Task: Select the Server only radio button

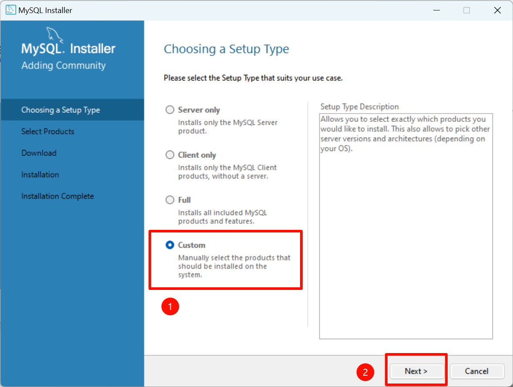Action: pyautogui.click(x=170, y=110)
